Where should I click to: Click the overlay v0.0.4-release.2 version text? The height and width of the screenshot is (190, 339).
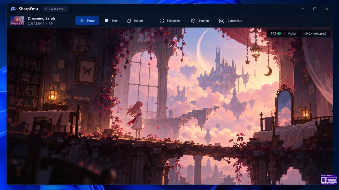[x=315, y=33]
